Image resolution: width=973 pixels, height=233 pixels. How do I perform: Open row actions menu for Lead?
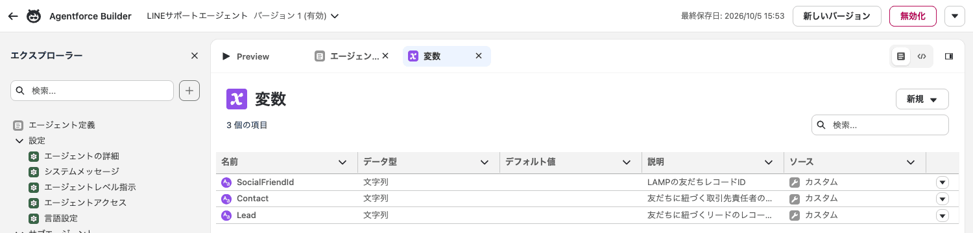click(943, 215)
